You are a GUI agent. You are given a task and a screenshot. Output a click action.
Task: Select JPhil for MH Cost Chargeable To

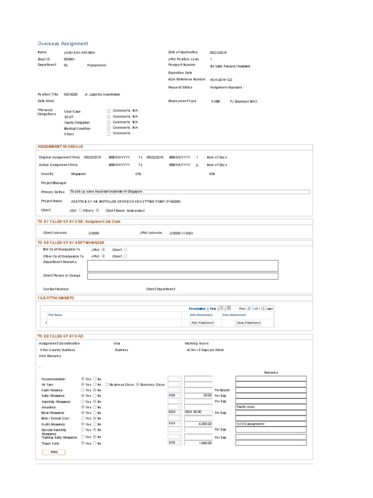coord(103,249)
